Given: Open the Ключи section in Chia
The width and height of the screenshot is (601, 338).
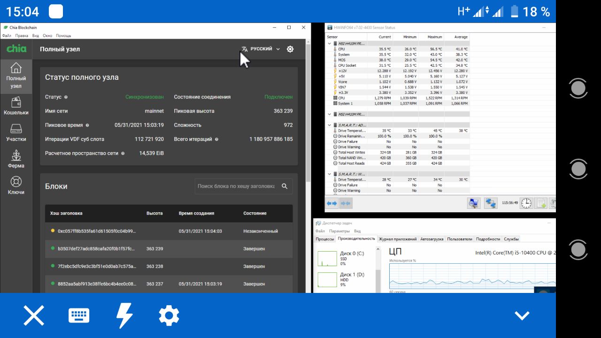Looking at the screenshot, I should [x=16, y=185].
